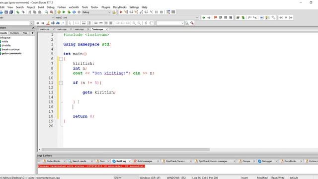Open the wxSmith menu
Viewport: 318px width, 179px height.
(74, 7)
